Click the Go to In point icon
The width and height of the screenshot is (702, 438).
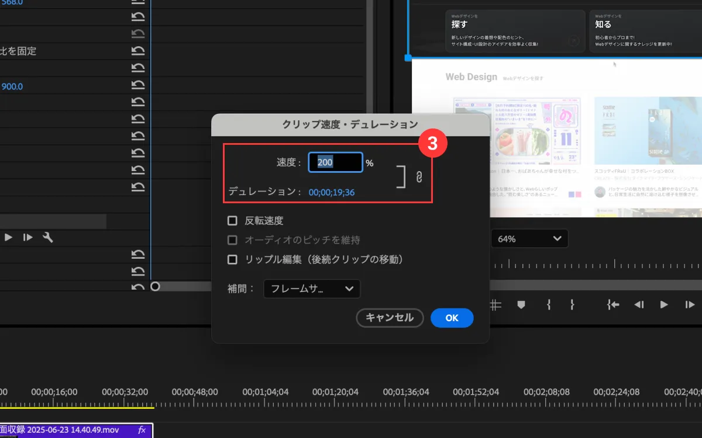(x=613, y=304)
